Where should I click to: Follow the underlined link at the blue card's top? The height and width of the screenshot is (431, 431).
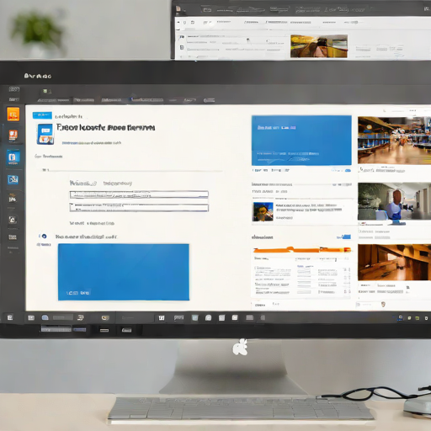coord(276,128)
